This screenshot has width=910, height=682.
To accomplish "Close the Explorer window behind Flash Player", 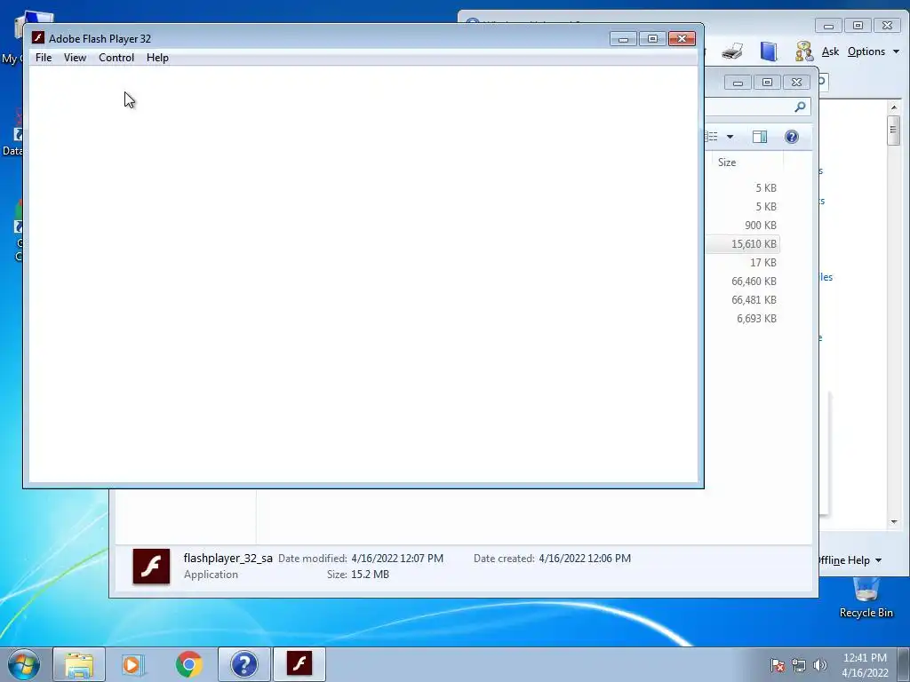I will 797,83.
